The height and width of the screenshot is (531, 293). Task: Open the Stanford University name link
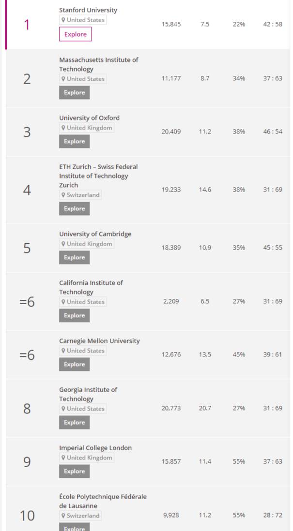click(88, 10)
